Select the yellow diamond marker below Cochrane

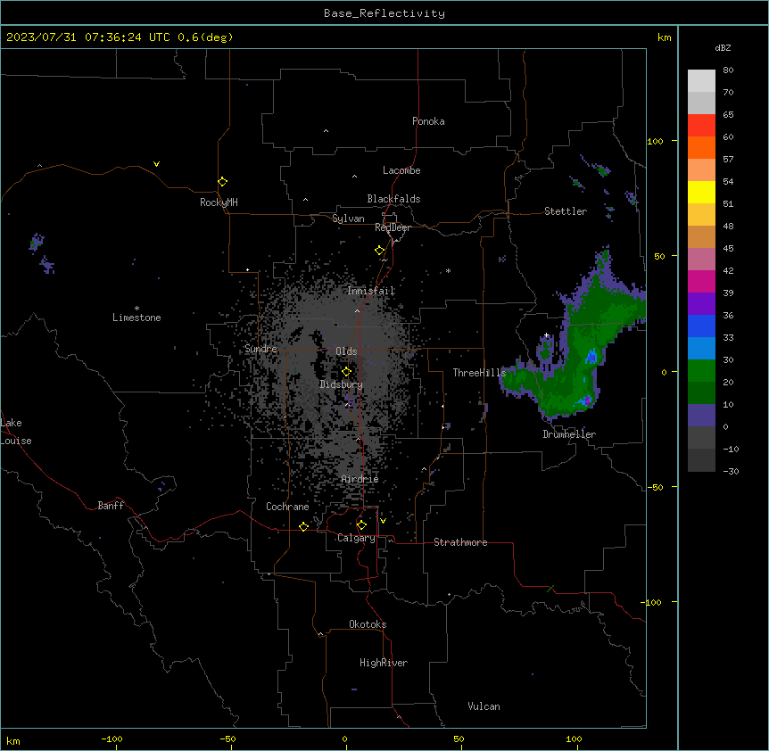point(303,526)
